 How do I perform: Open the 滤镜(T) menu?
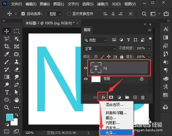102,4
